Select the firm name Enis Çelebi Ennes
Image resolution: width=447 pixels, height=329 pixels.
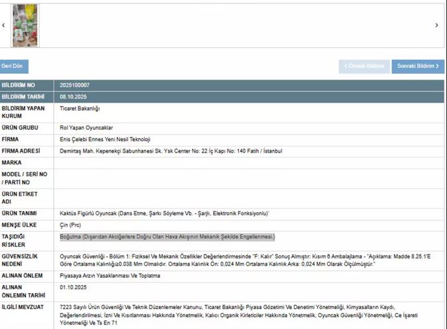[105, 139]
